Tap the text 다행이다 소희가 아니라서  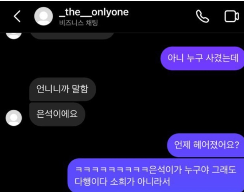click(122, 182)
